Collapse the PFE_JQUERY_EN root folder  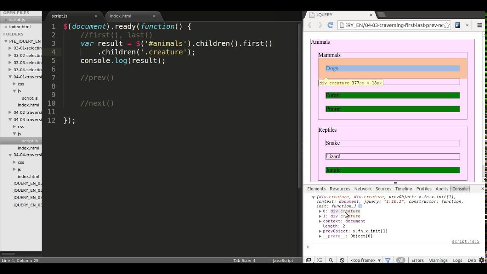pos(6,41)
